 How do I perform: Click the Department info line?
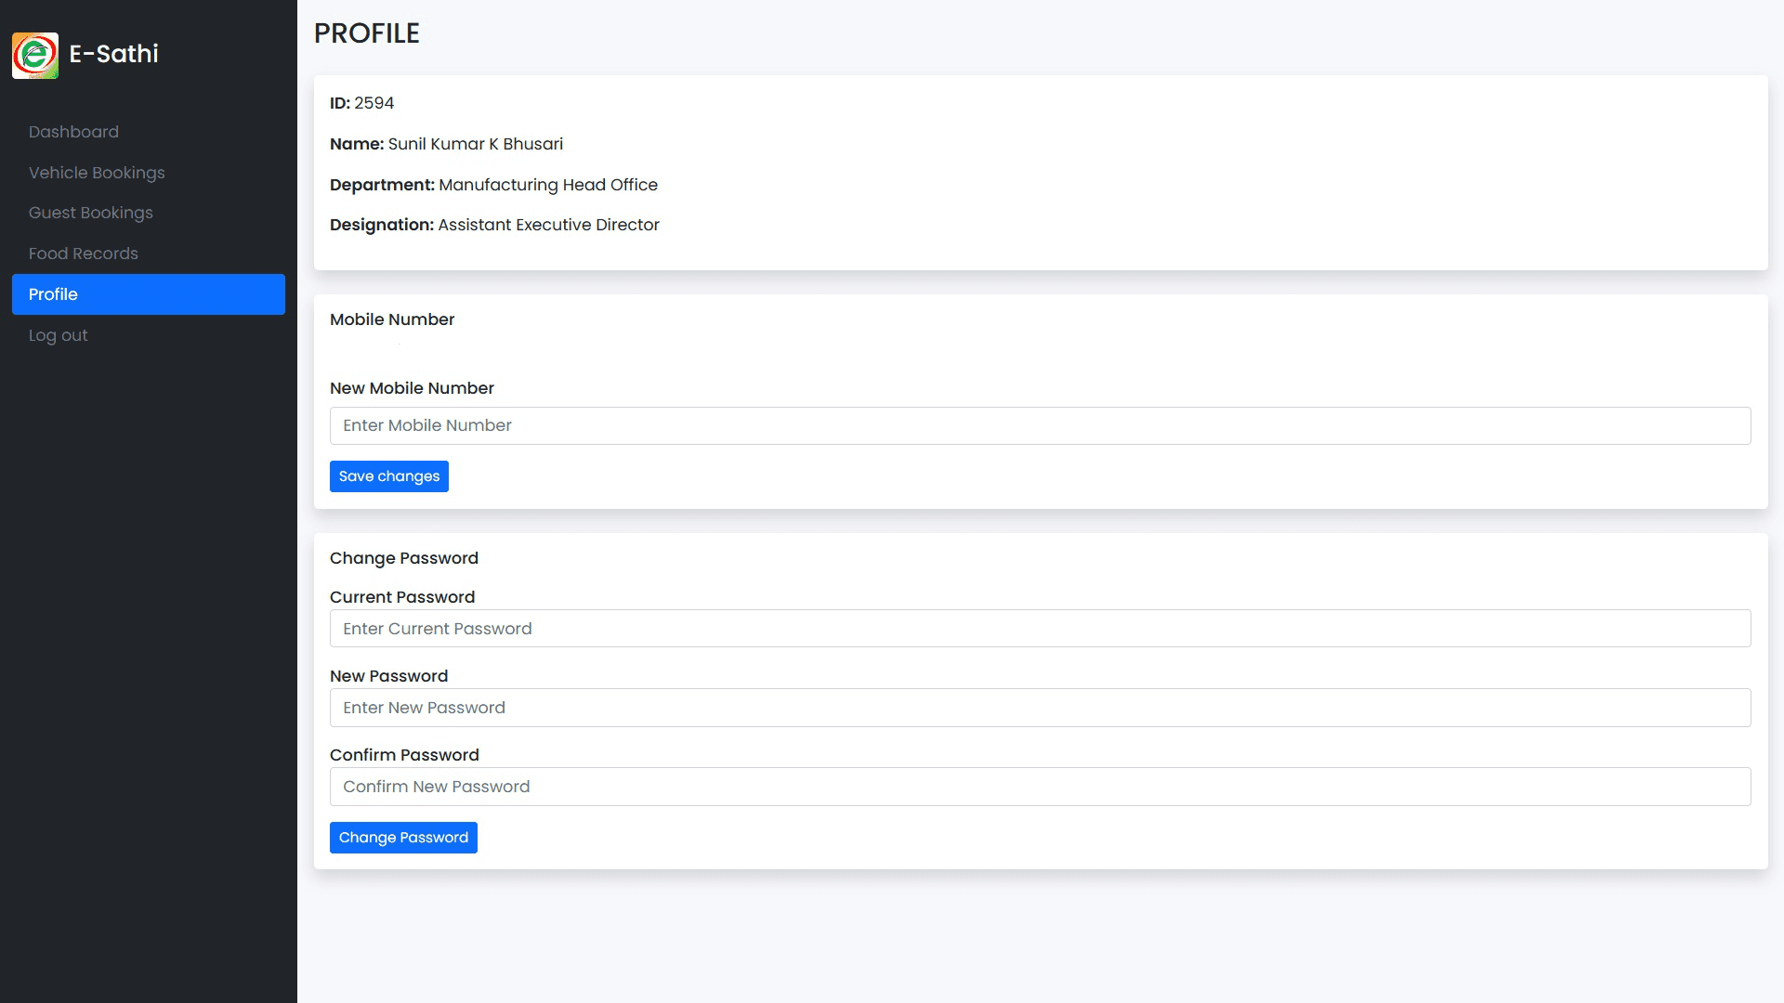coord(493,185)
